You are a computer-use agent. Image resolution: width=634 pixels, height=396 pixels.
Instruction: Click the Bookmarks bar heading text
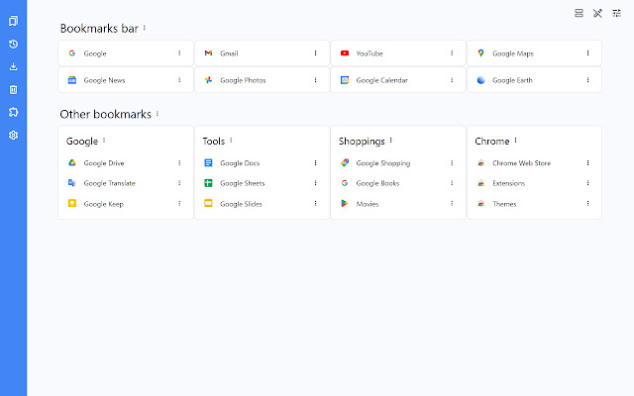pyautogui.click(x=99, y=29)
